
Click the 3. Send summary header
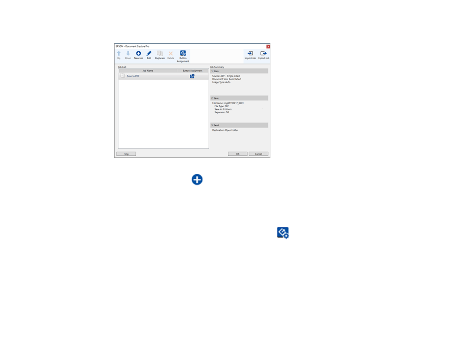239,125
